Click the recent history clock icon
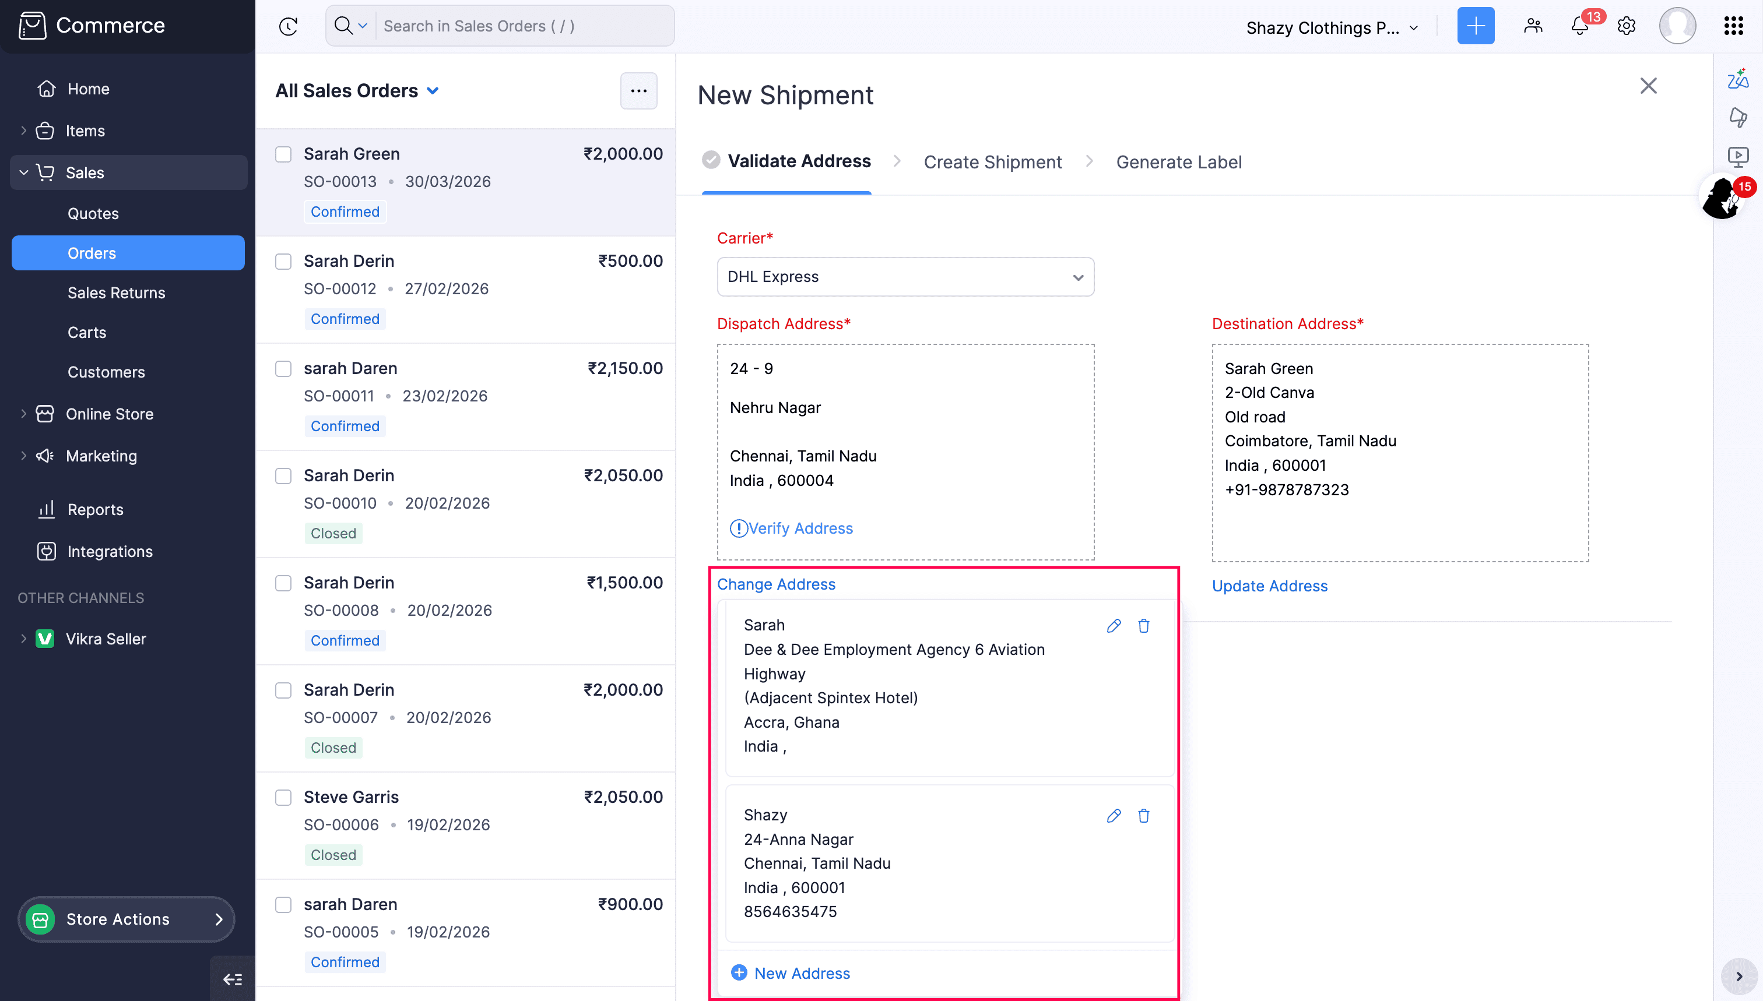 [x=288, y=26]
